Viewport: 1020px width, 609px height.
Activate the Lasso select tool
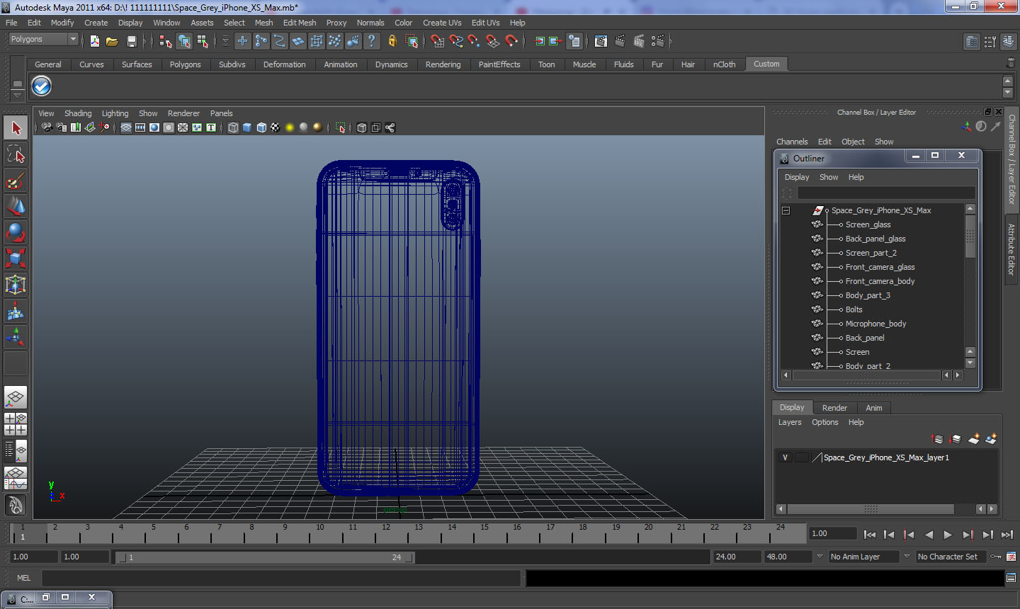(x=16, y=154)
